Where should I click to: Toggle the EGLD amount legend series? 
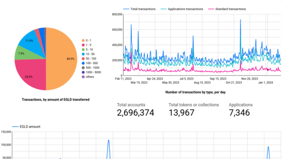click(26, 127)
